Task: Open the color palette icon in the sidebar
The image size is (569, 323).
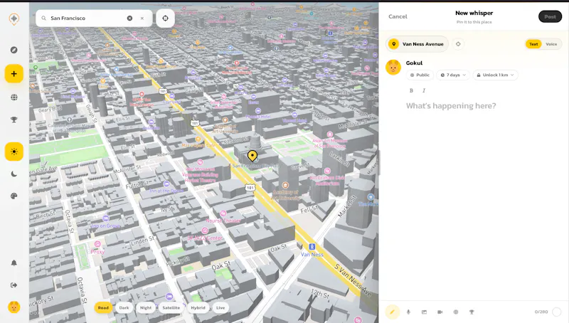Action: [14, 196]
